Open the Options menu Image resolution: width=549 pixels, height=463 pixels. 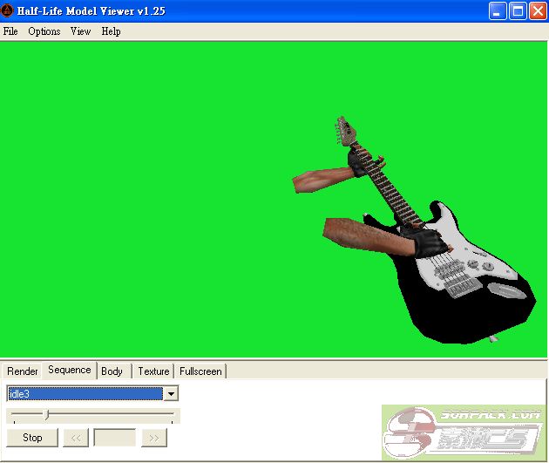pyautogui.click(x=44, y=31)
